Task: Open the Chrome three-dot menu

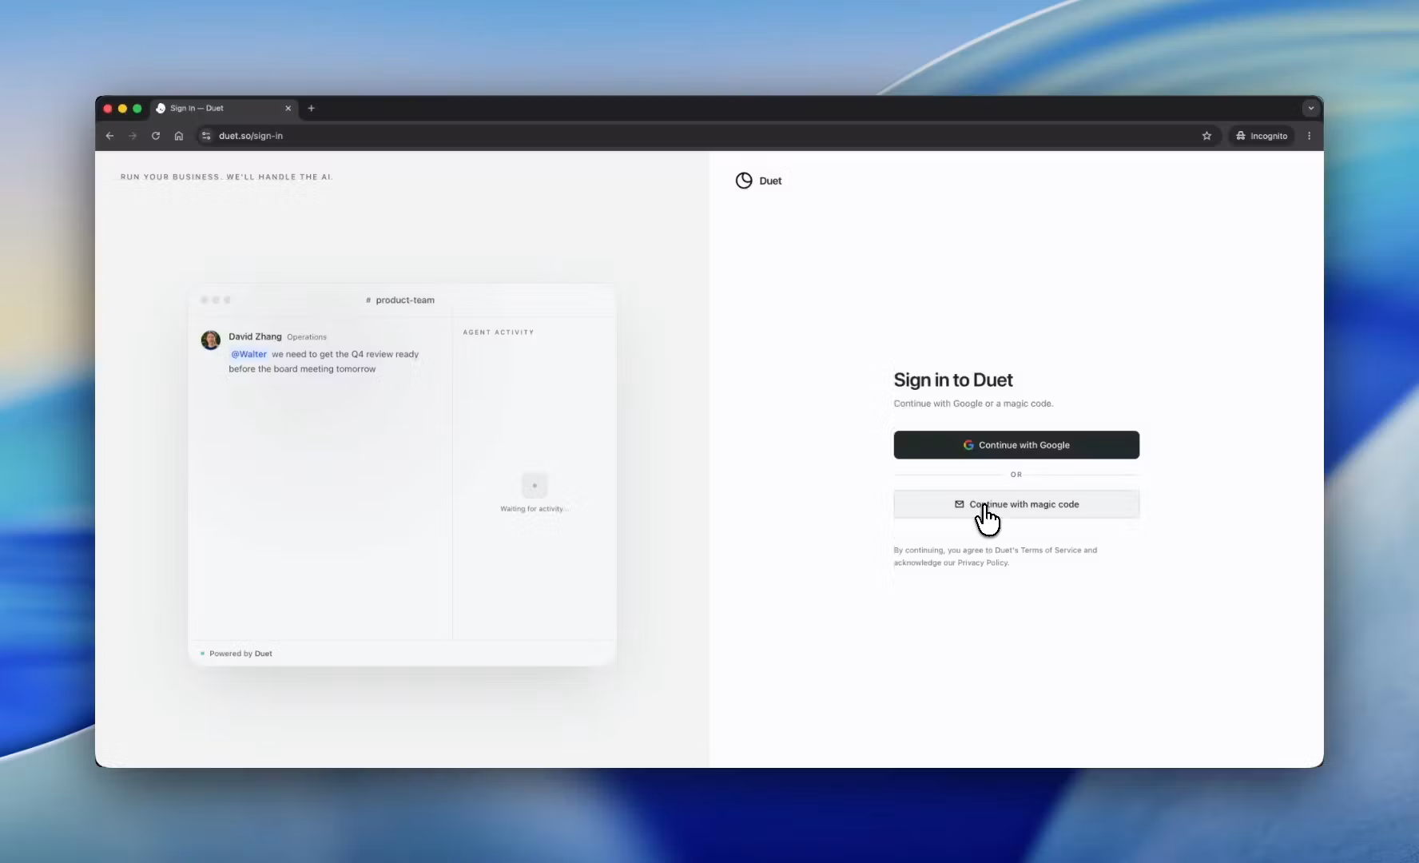Action: point(1309,136)
